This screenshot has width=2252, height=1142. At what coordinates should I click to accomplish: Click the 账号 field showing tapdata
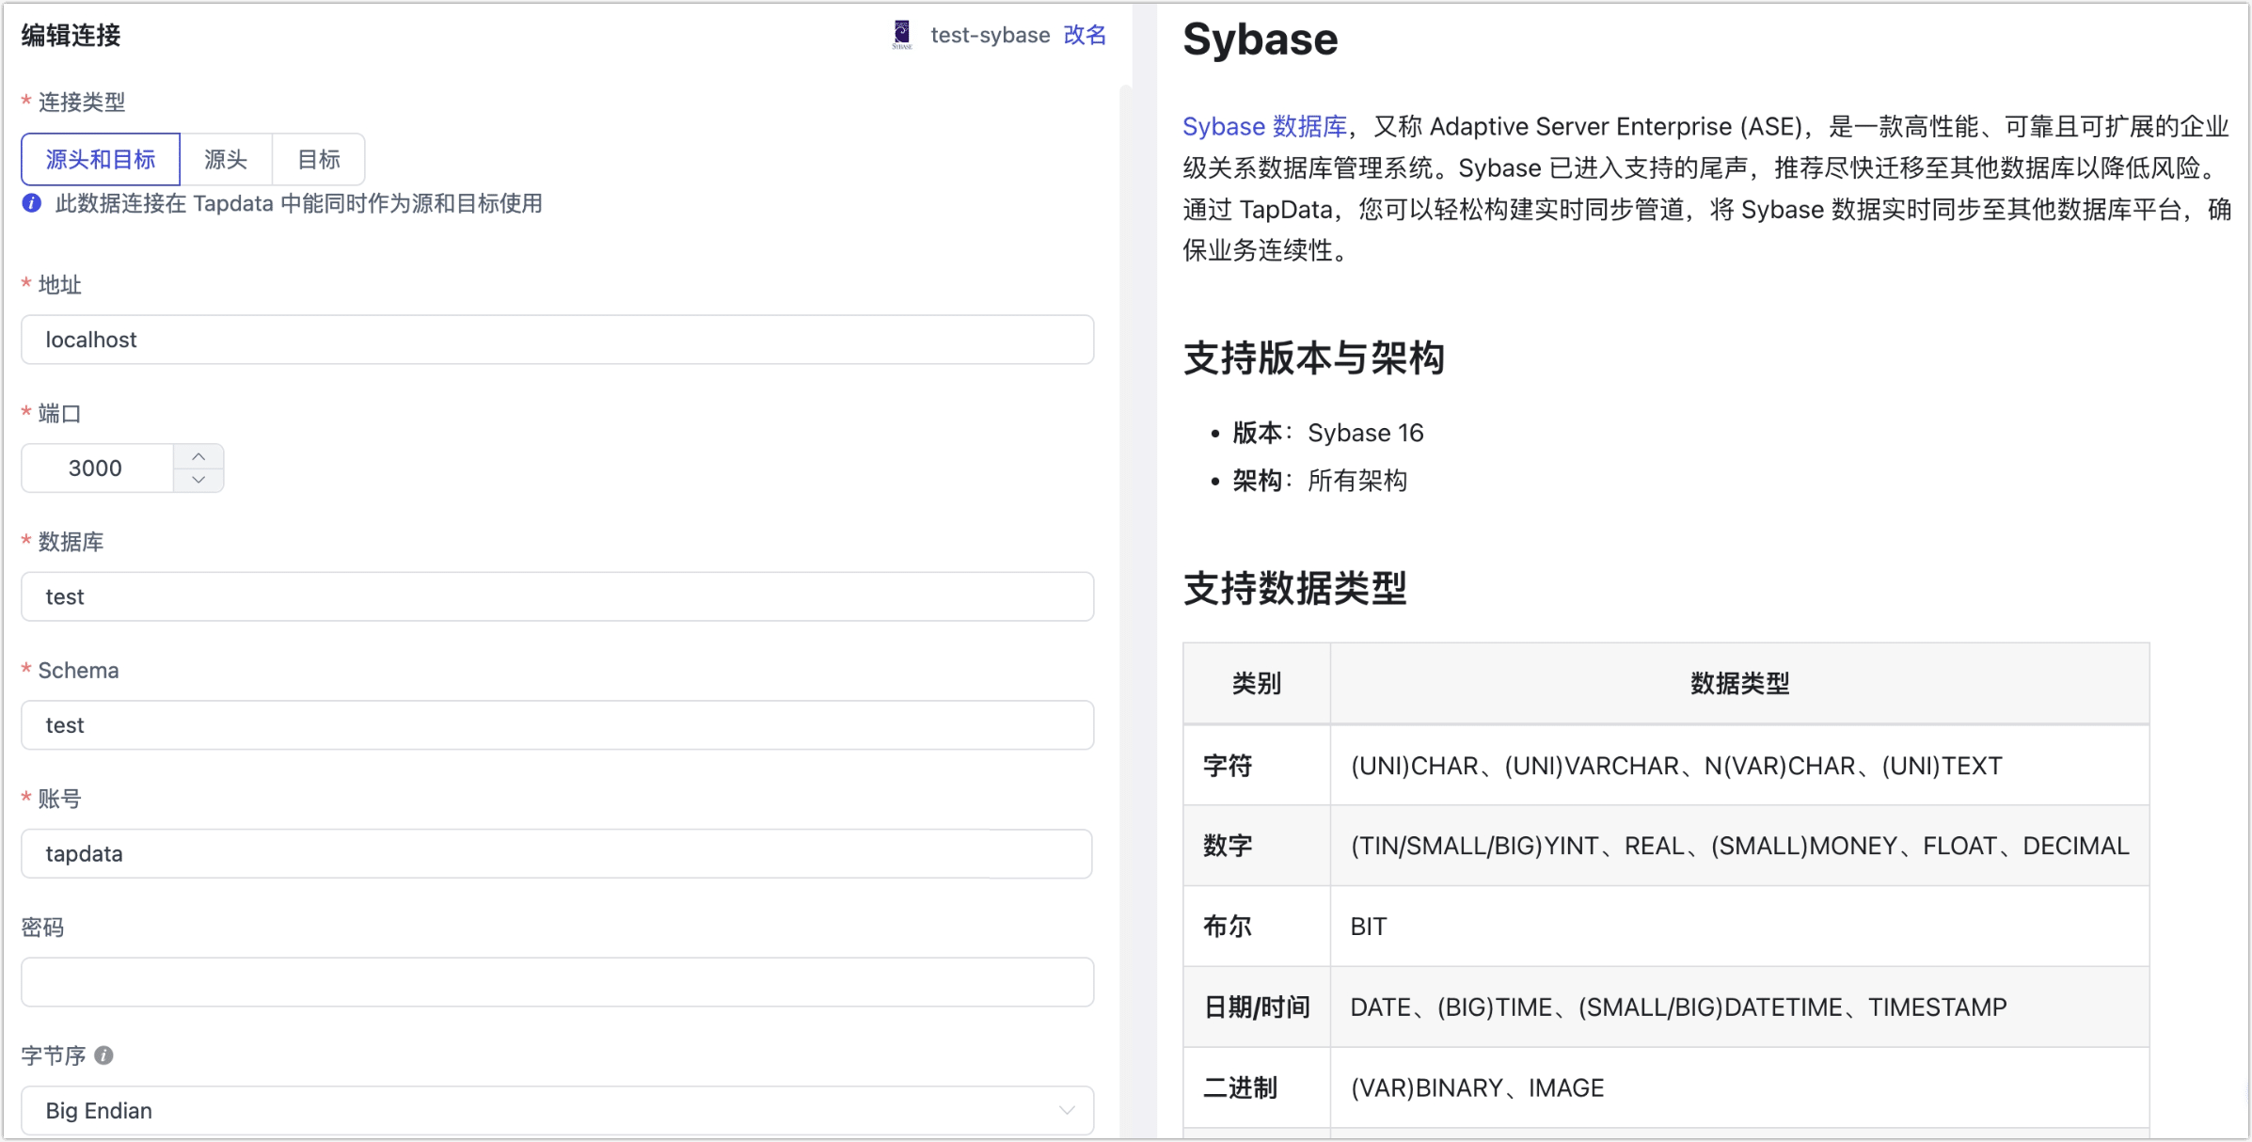(x=557, y=854)
